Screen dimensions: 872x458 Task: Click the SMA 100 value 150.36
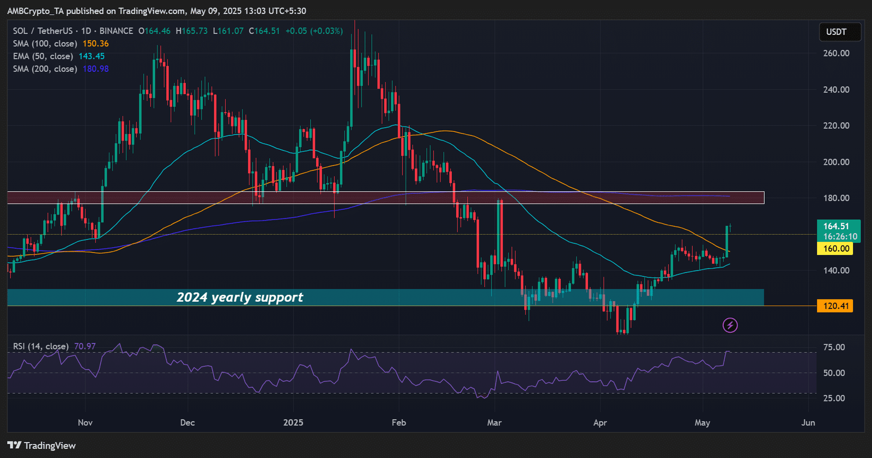pyautogui.click(x=95, y=44)
